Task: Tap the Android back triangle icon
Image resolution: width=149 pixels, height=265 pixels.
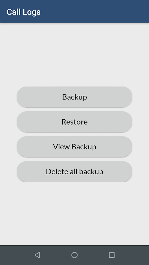Action: tap(37, 255)
